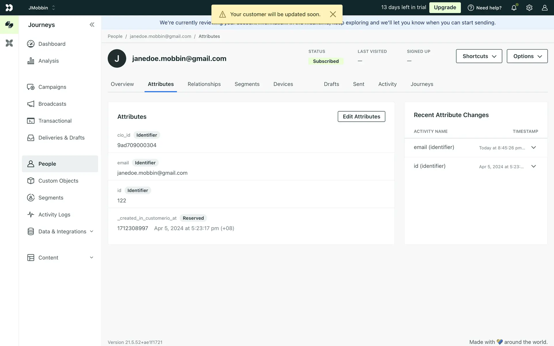Expand Data & Integrations submenu
This screenshot has width=554, height=346.
coord(91,232)
